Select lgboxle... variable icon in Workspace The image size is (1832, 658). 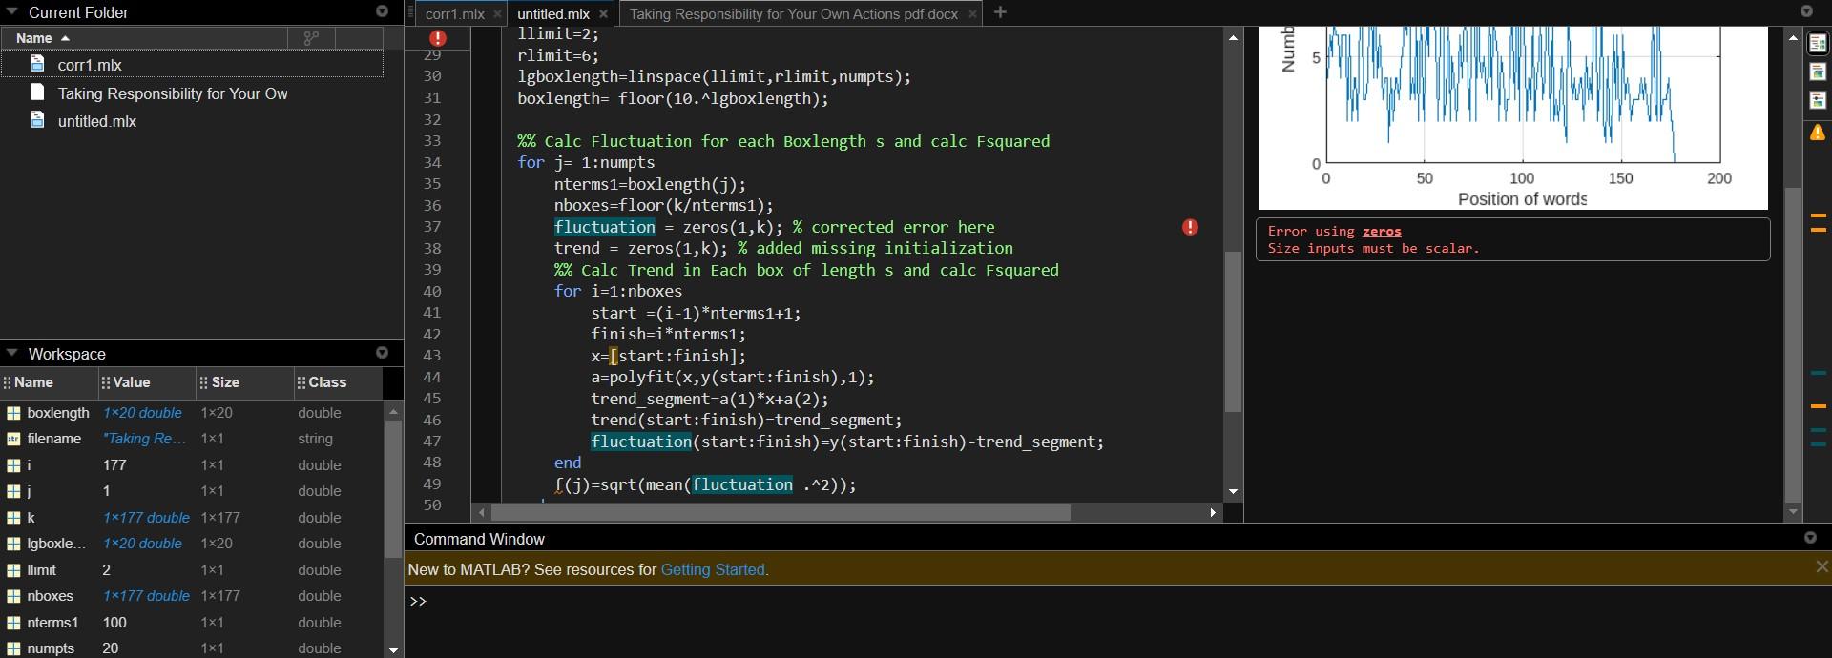13,544
